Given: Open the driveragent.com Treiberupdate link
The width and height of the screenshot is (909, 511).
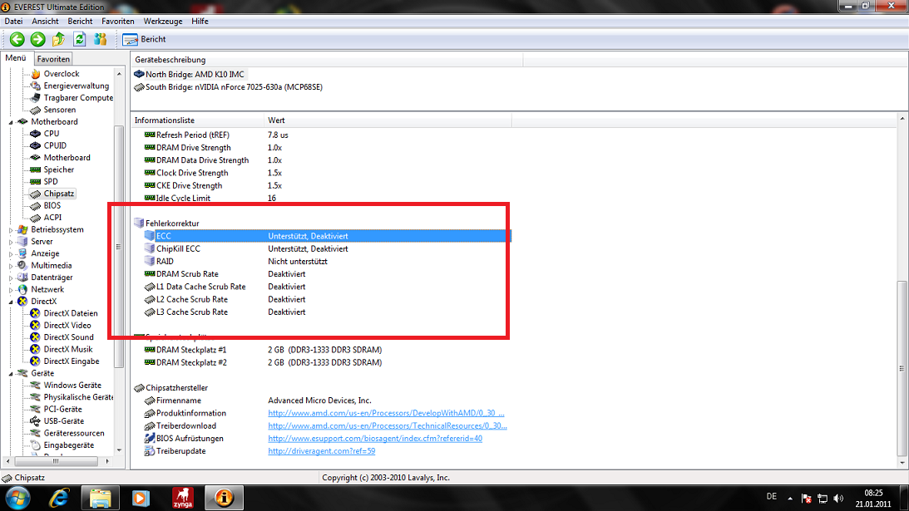Looking at the screenshot, I should 321,451.
